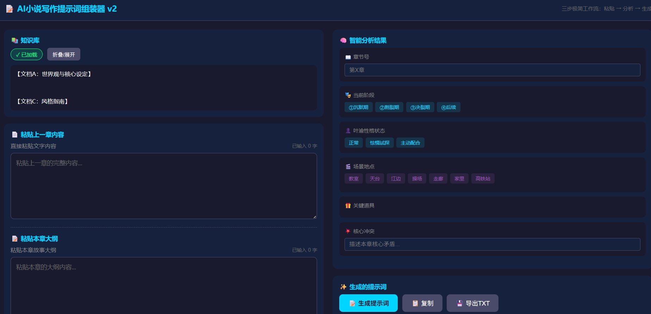Image resolution: width=651 pixels, height=314 pixels.
Task: Click the gift icon next to 关键道具
Action: [348, 206]
